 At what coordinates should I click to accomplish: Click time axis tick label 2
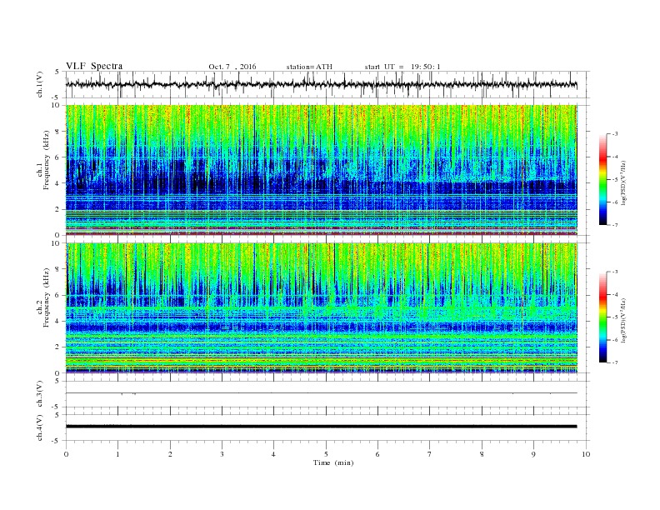click(x=170, y=454)
